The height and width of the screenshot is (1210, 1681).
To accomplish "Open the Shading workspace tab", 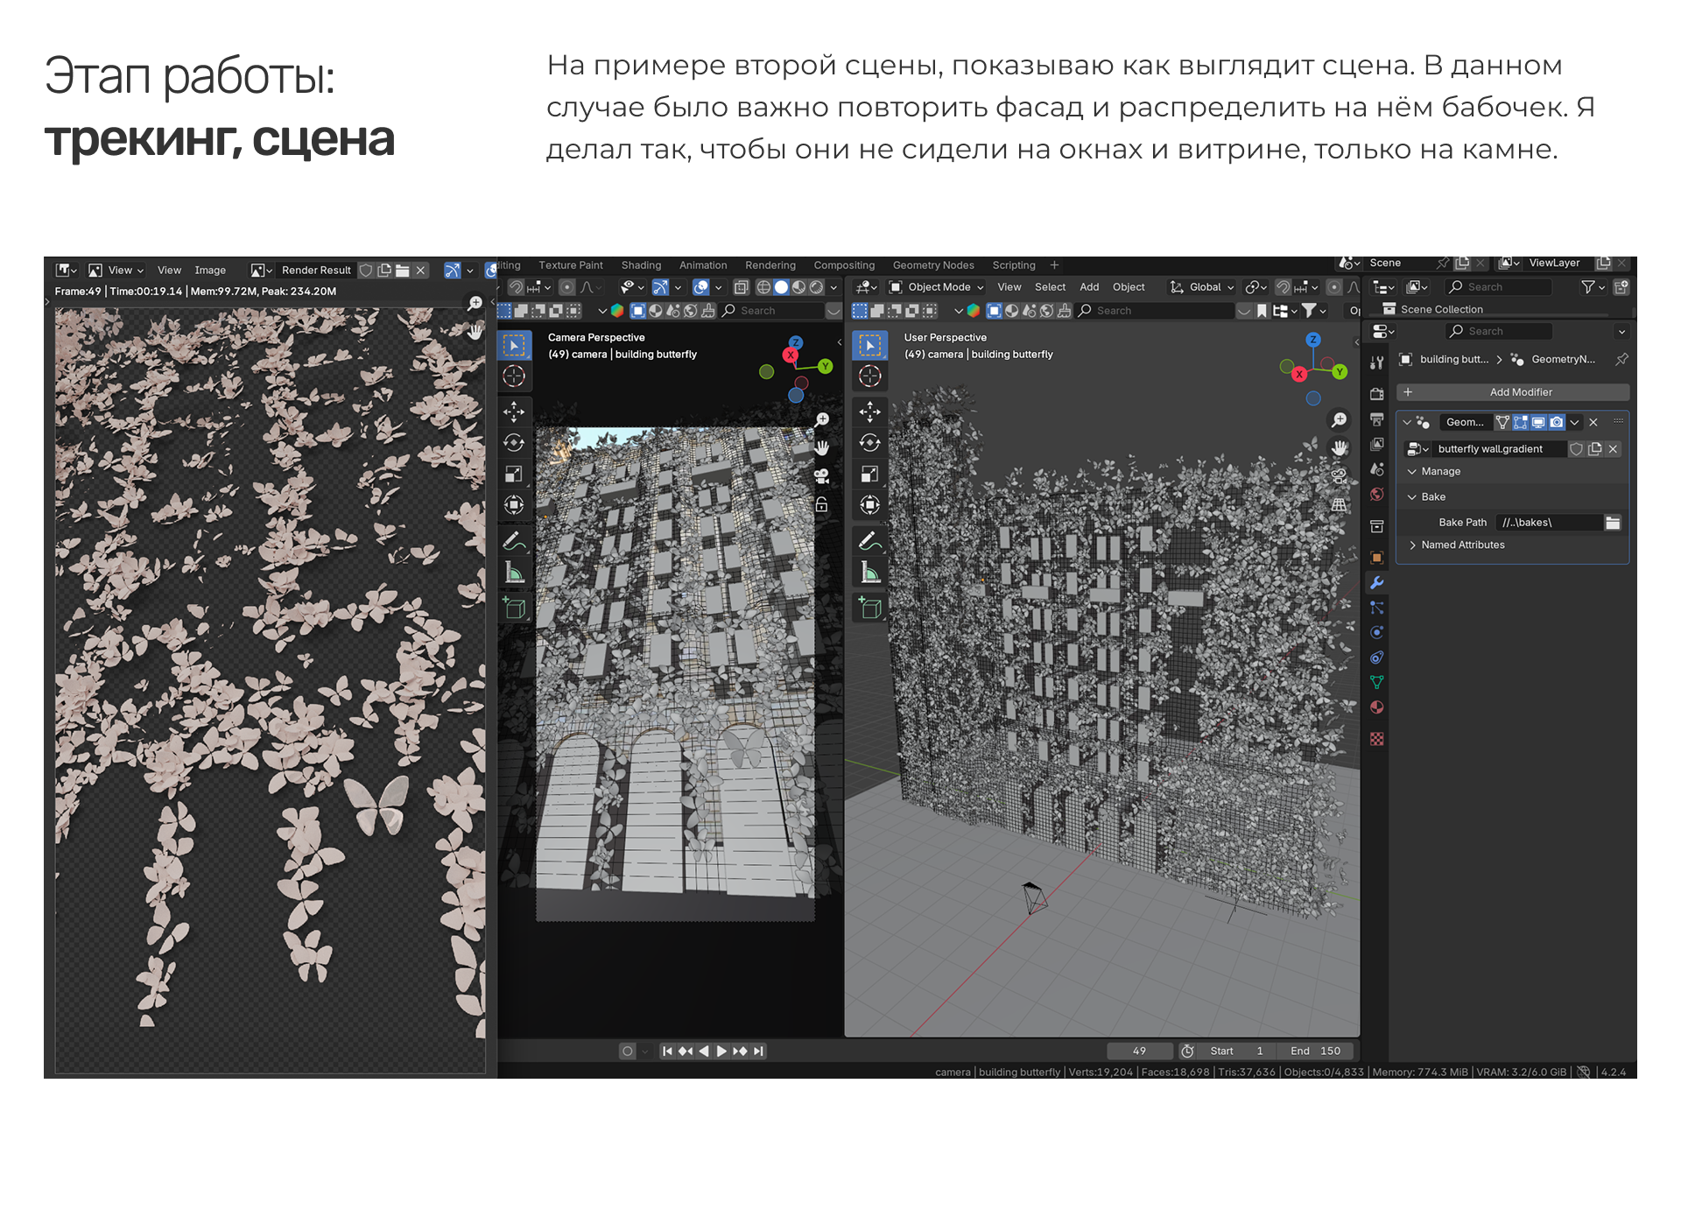I will tap(641, 265).
